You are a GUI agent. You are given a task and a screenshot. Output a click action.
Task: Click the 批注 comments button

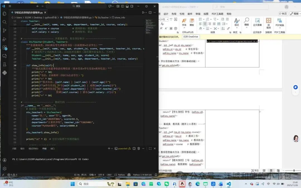[283, 14]
